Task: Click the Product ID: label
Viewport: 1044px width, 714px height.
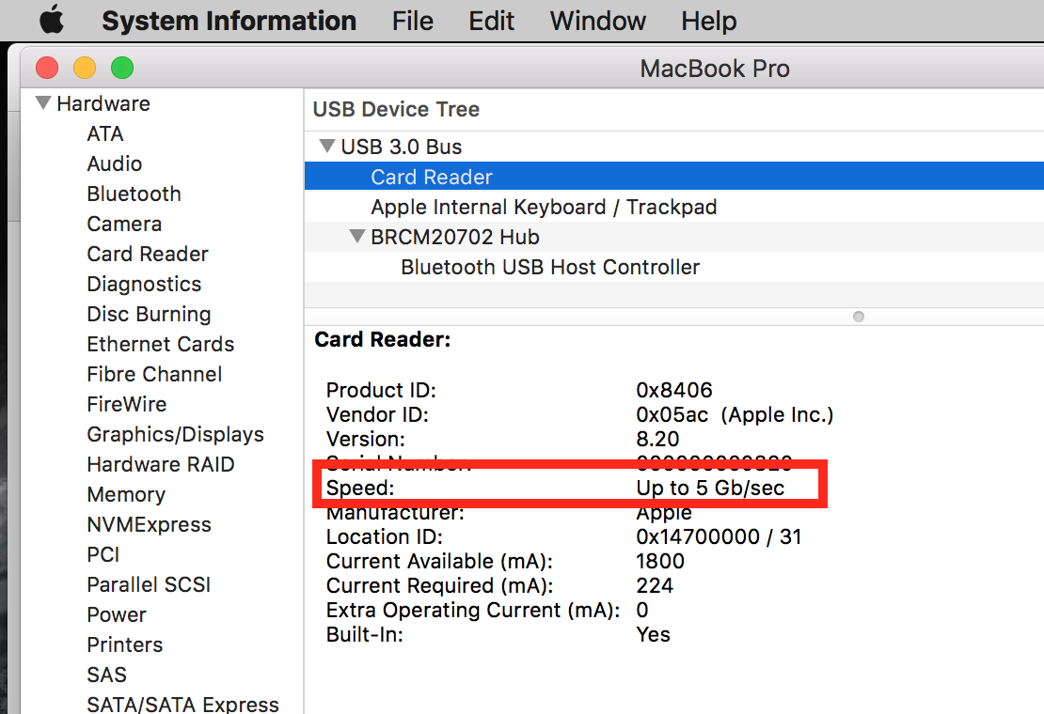Action: (x=381, y=390)
